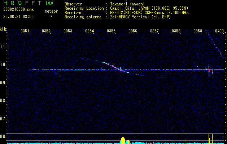Click the Receiver label
Image resolution: width=227 pixels, height=144 pixels.
[73, 13]
